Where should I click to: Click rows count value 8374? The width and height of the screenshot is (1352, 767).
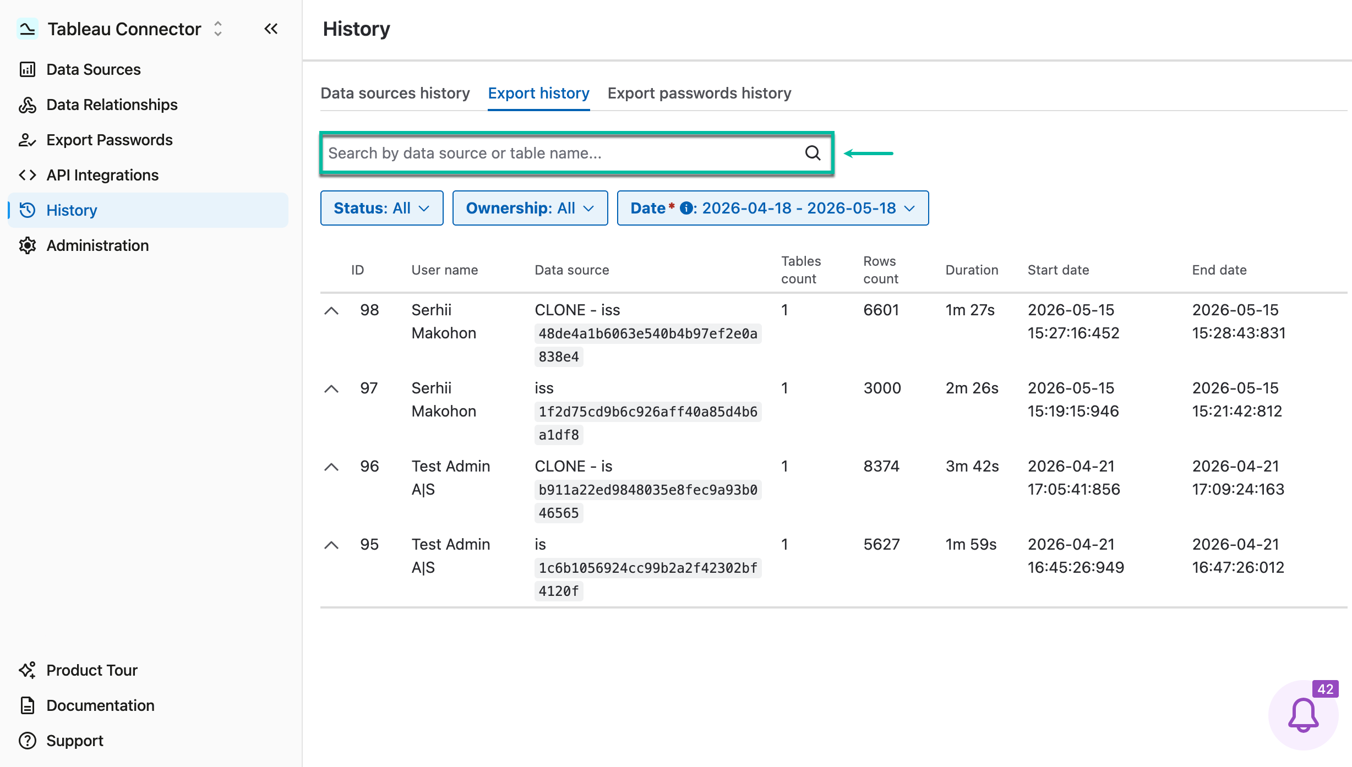click(x=881, y=466)
